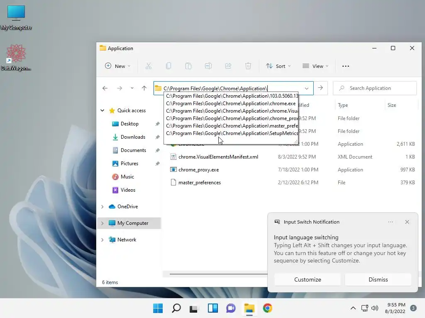Expand the Network tree node
The width and height of the screenshot is (425, 318).
click(x=102, y=240)
